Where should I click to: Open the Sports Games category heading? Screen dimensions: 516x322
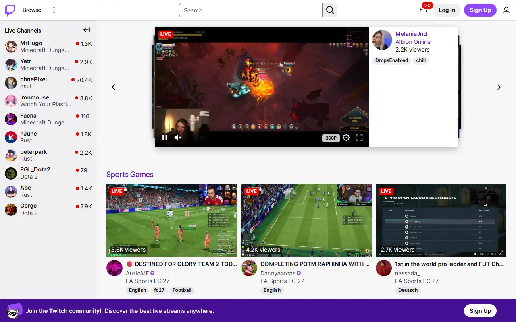[130, 174]
